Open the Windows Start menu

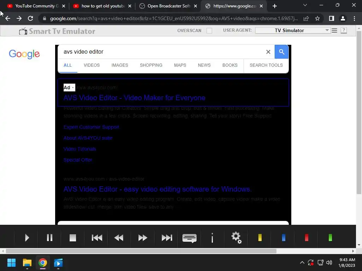pyautogui.click(x=11, y=263)
